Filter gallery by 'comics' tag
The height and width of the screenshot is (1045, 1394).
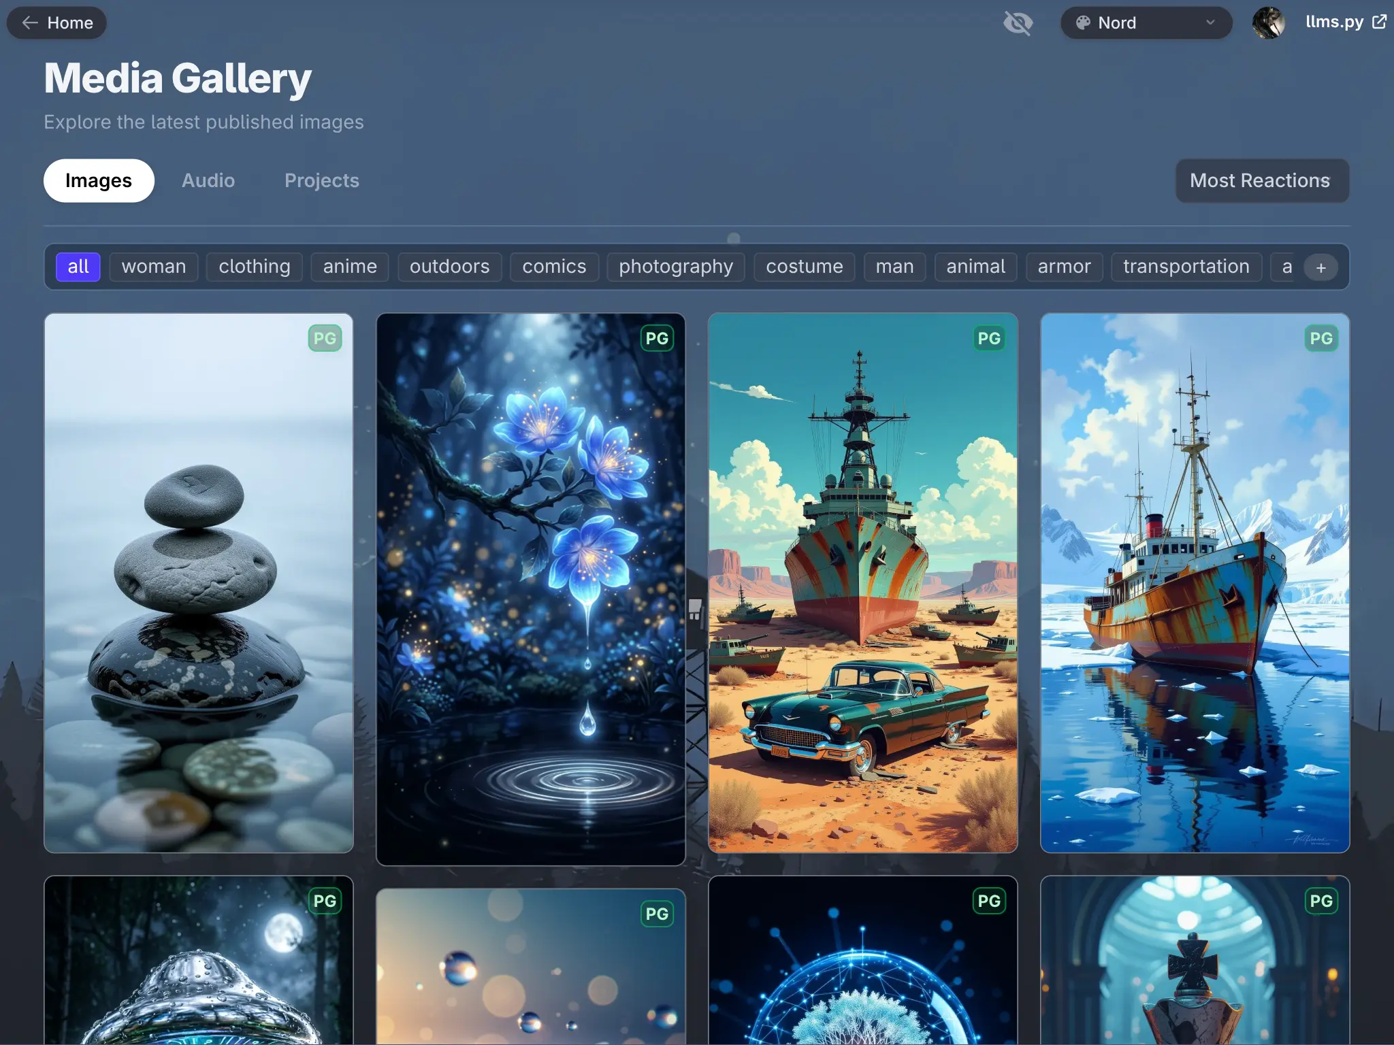tap(554, 267)
